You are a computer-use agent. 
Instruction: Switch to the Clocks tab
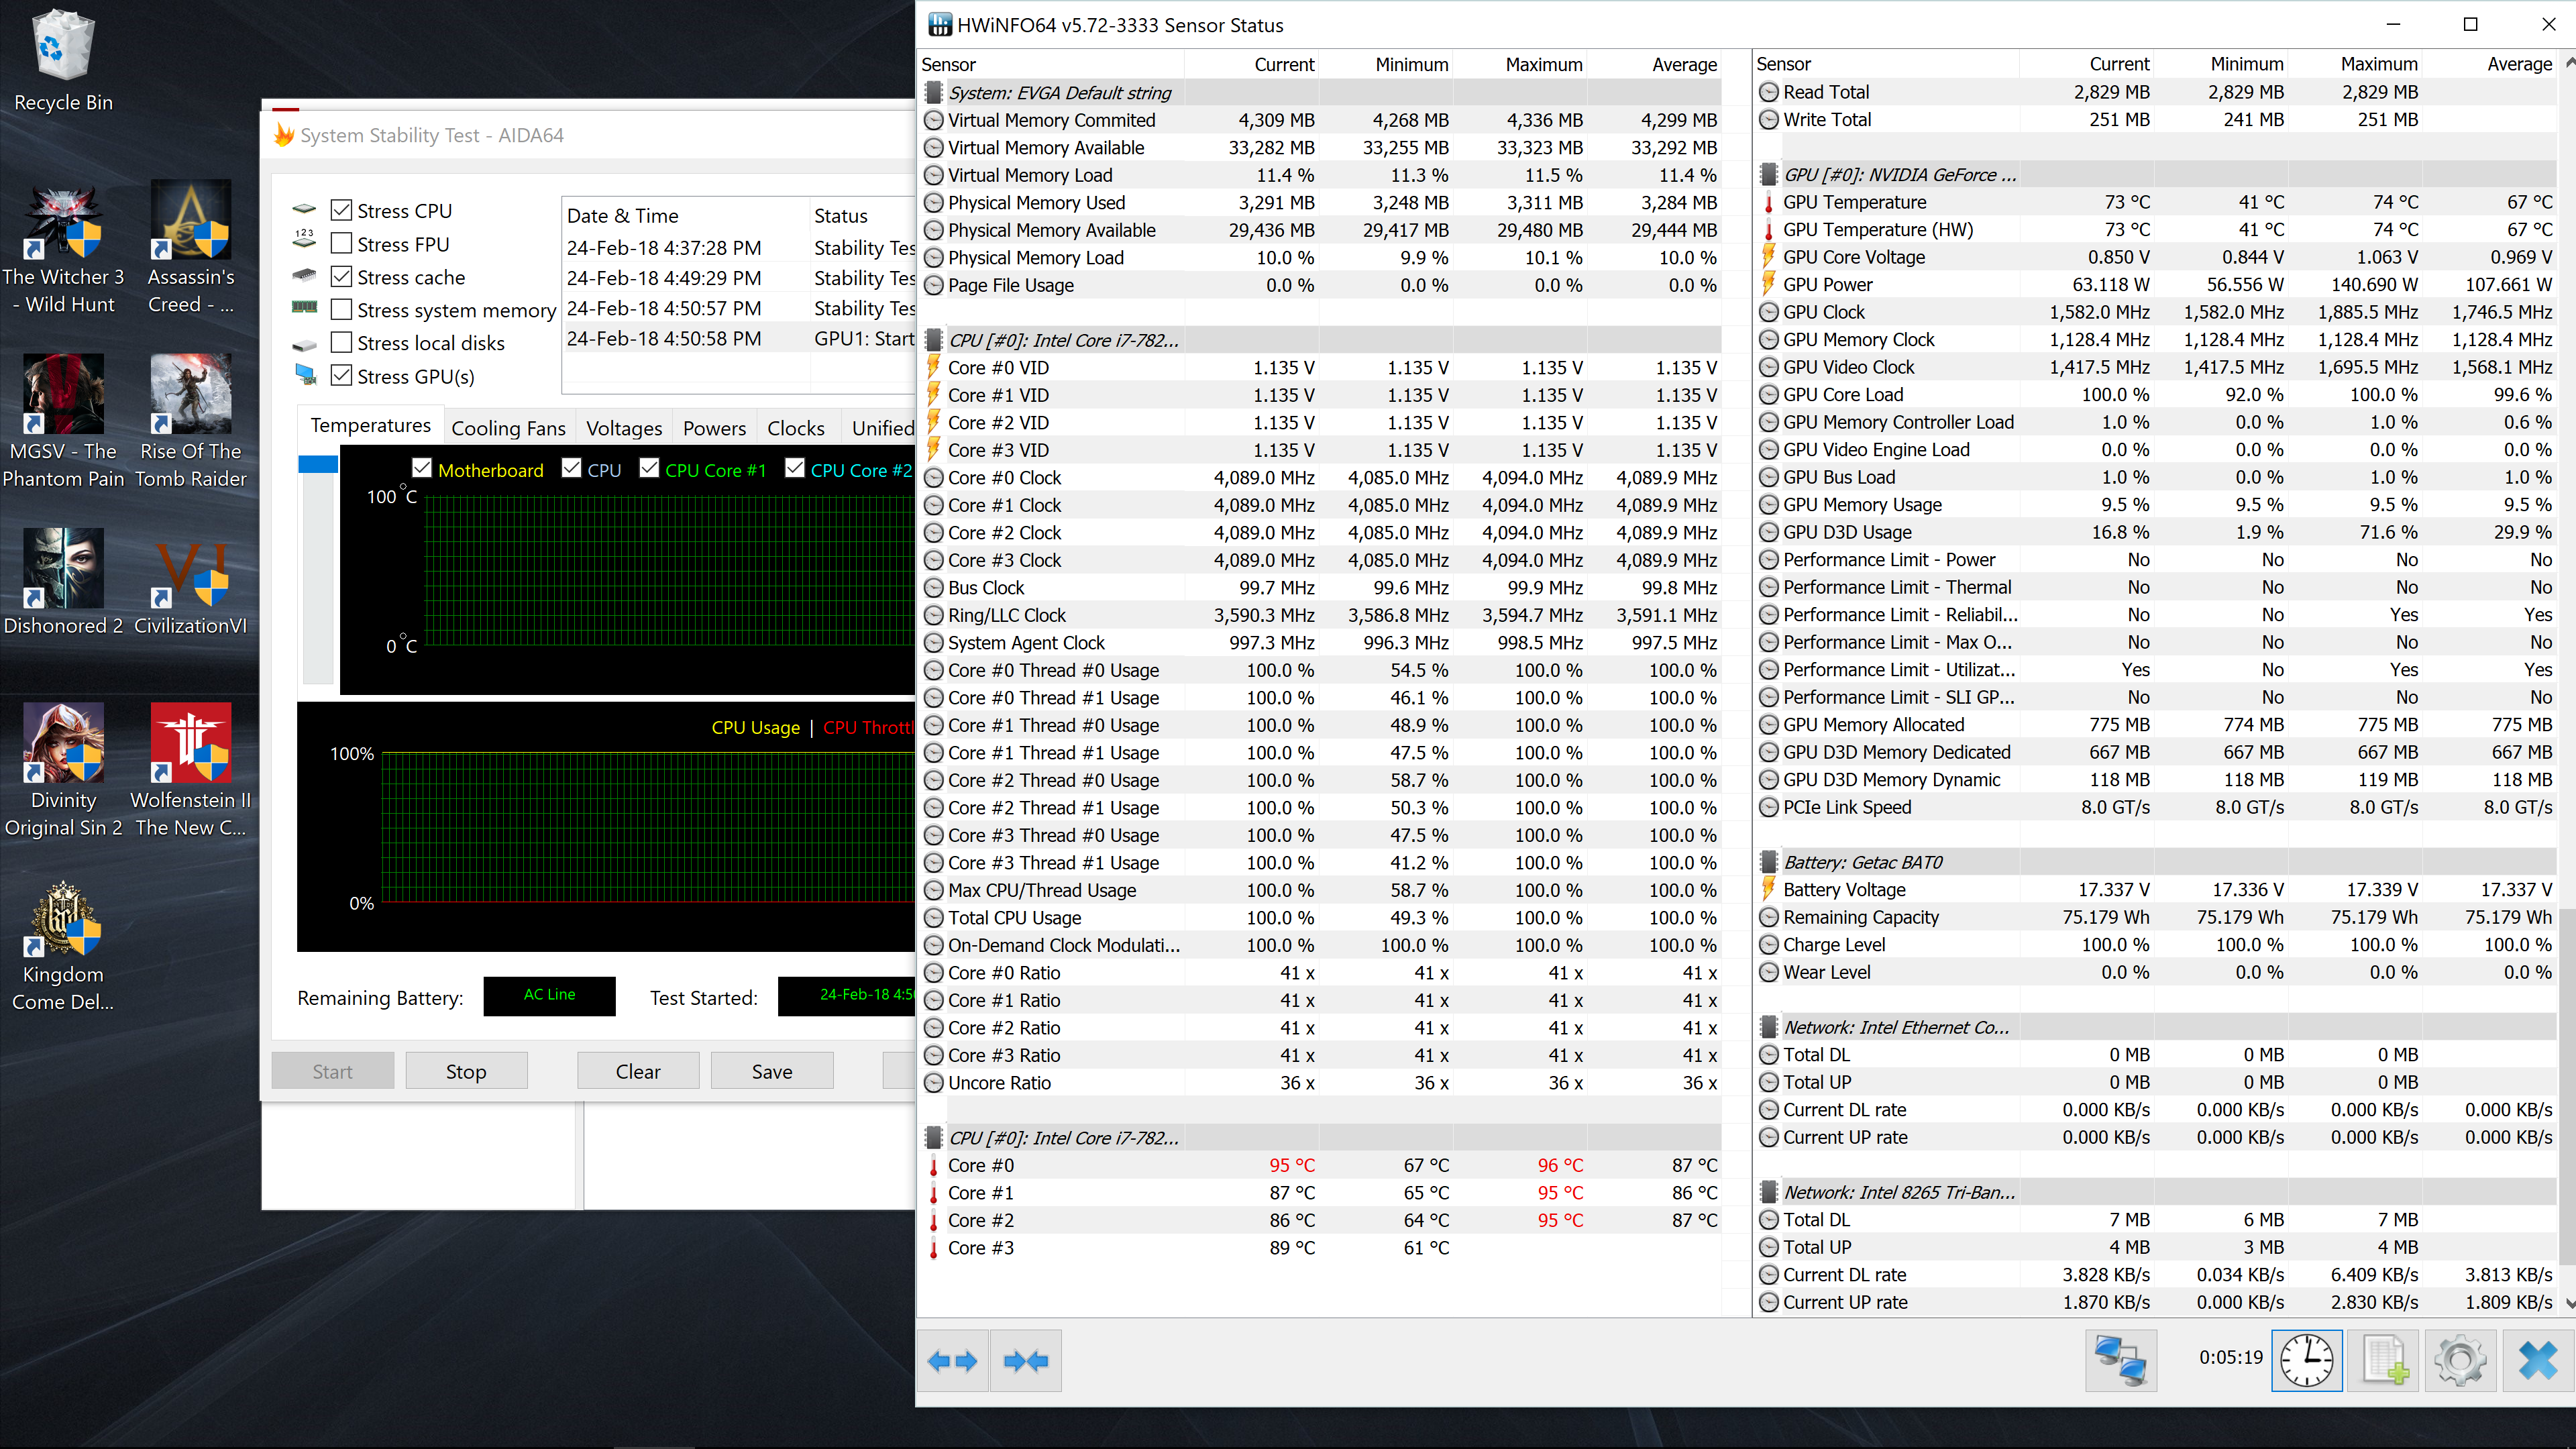[x=796, y=428]
